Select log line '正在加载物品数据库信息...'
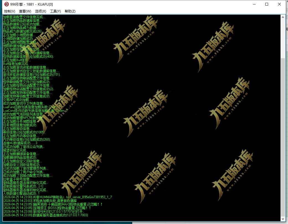 pyautogui.click(x=22, y=21)
